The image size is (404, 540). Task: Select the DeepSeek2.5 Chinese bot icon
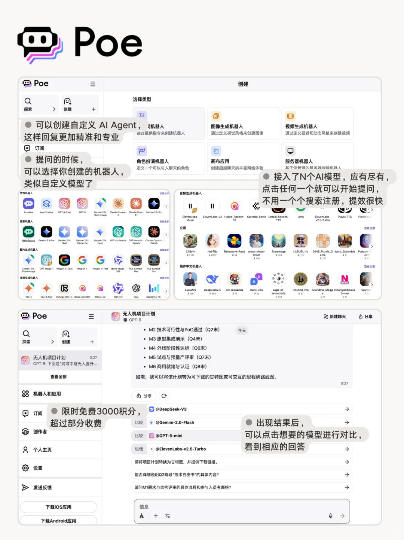(x=212, y=279)
